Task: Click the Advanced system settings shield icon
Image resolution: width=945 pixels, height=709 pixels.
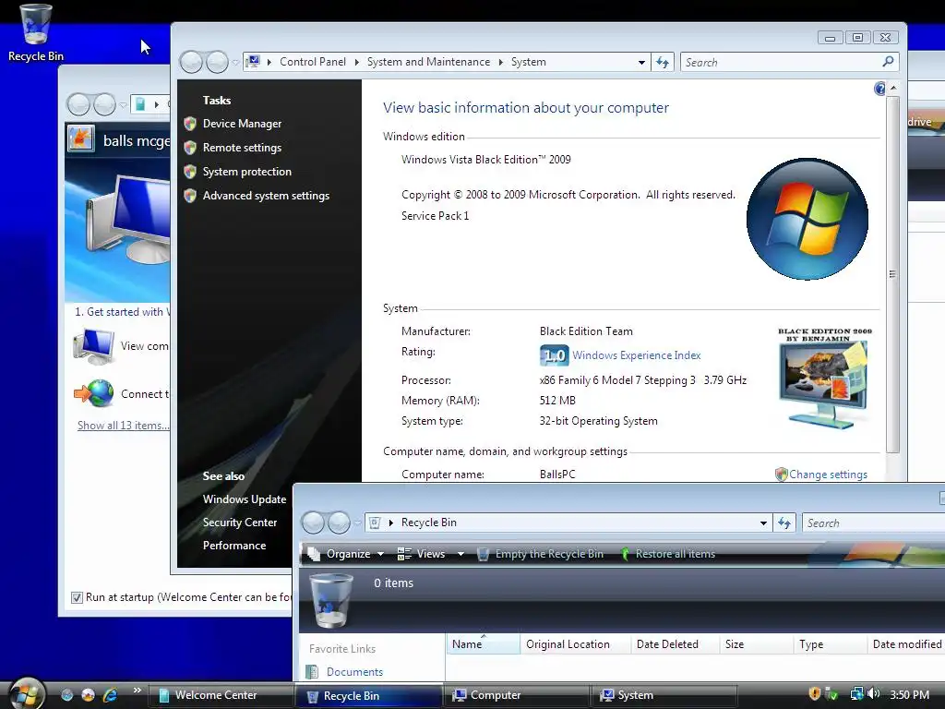Action: pos(190,196)
